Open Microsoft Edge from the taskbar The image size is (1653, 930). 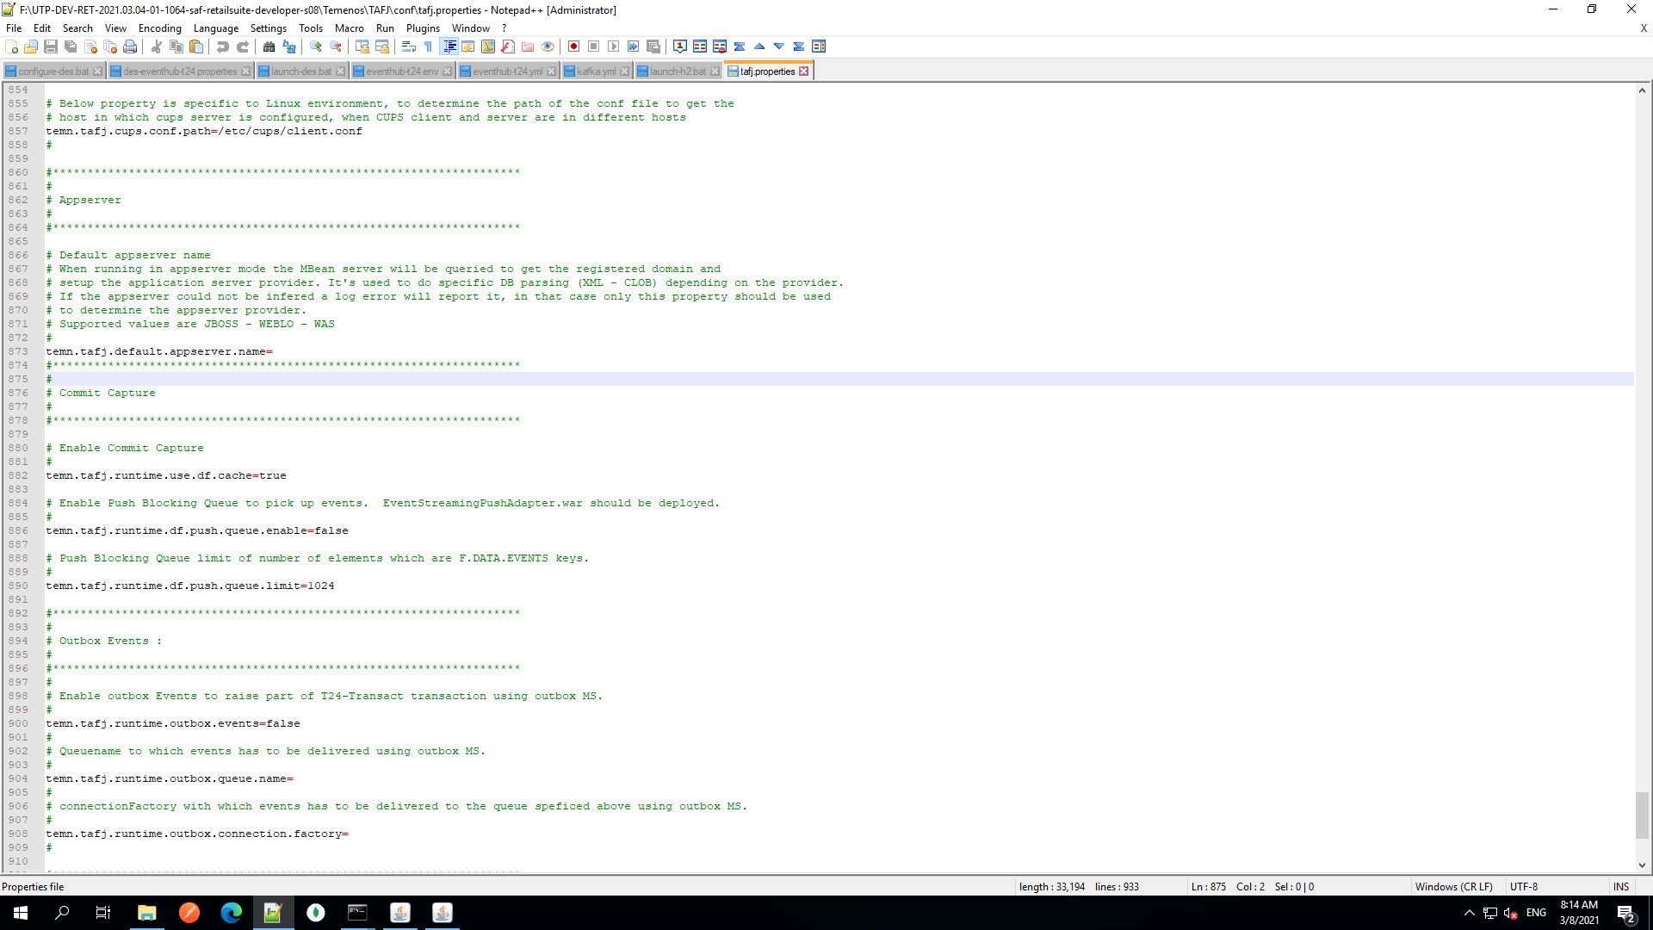click(x=232, y=913)
